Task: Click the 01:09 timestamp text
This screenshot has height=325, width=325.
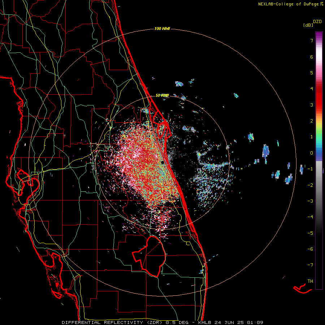Action: click(255, 322)
